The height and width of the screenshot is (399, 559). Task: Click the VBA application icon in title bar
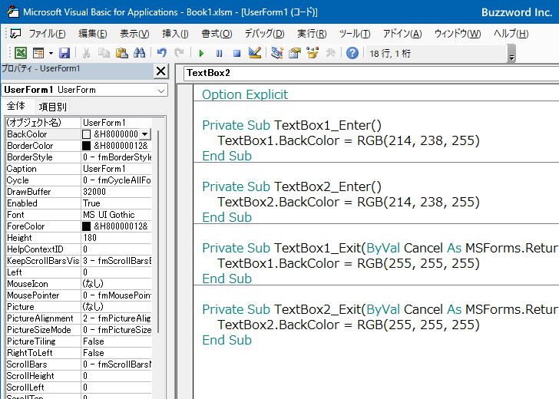[x=13, y=12]
